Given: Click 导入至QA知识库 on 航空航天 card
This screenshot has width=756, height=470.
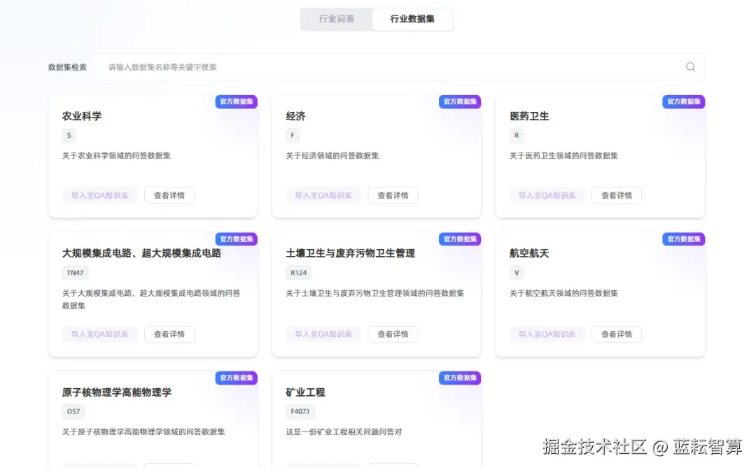Looking at the screenshot, I should click(547, 334).
